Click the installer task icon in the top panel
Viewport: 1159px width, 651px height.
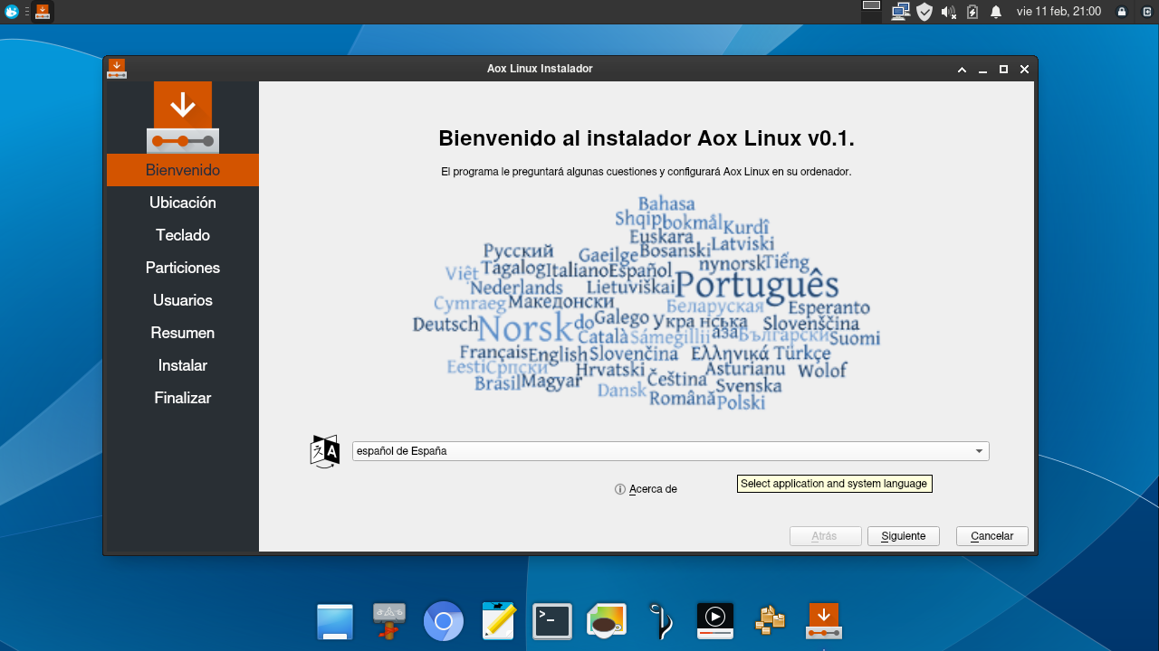coord(43,12)
